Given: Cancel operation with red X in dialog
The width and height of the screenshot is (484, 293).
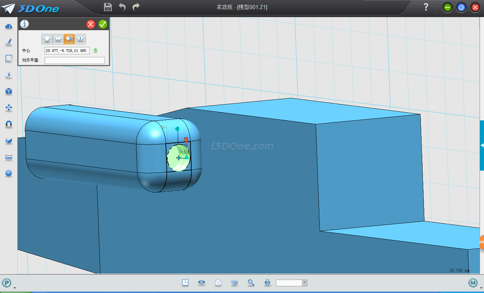Looking at the screenshot, I should [91, 24].
